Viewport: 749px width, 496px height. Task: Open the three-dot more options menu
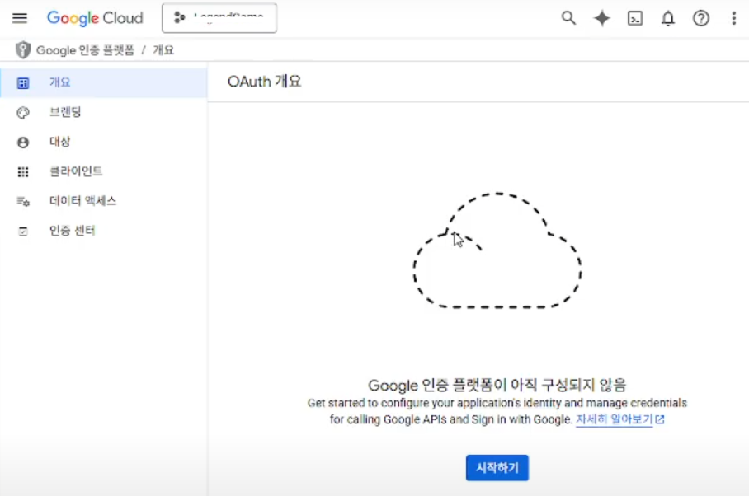(733, 18)
